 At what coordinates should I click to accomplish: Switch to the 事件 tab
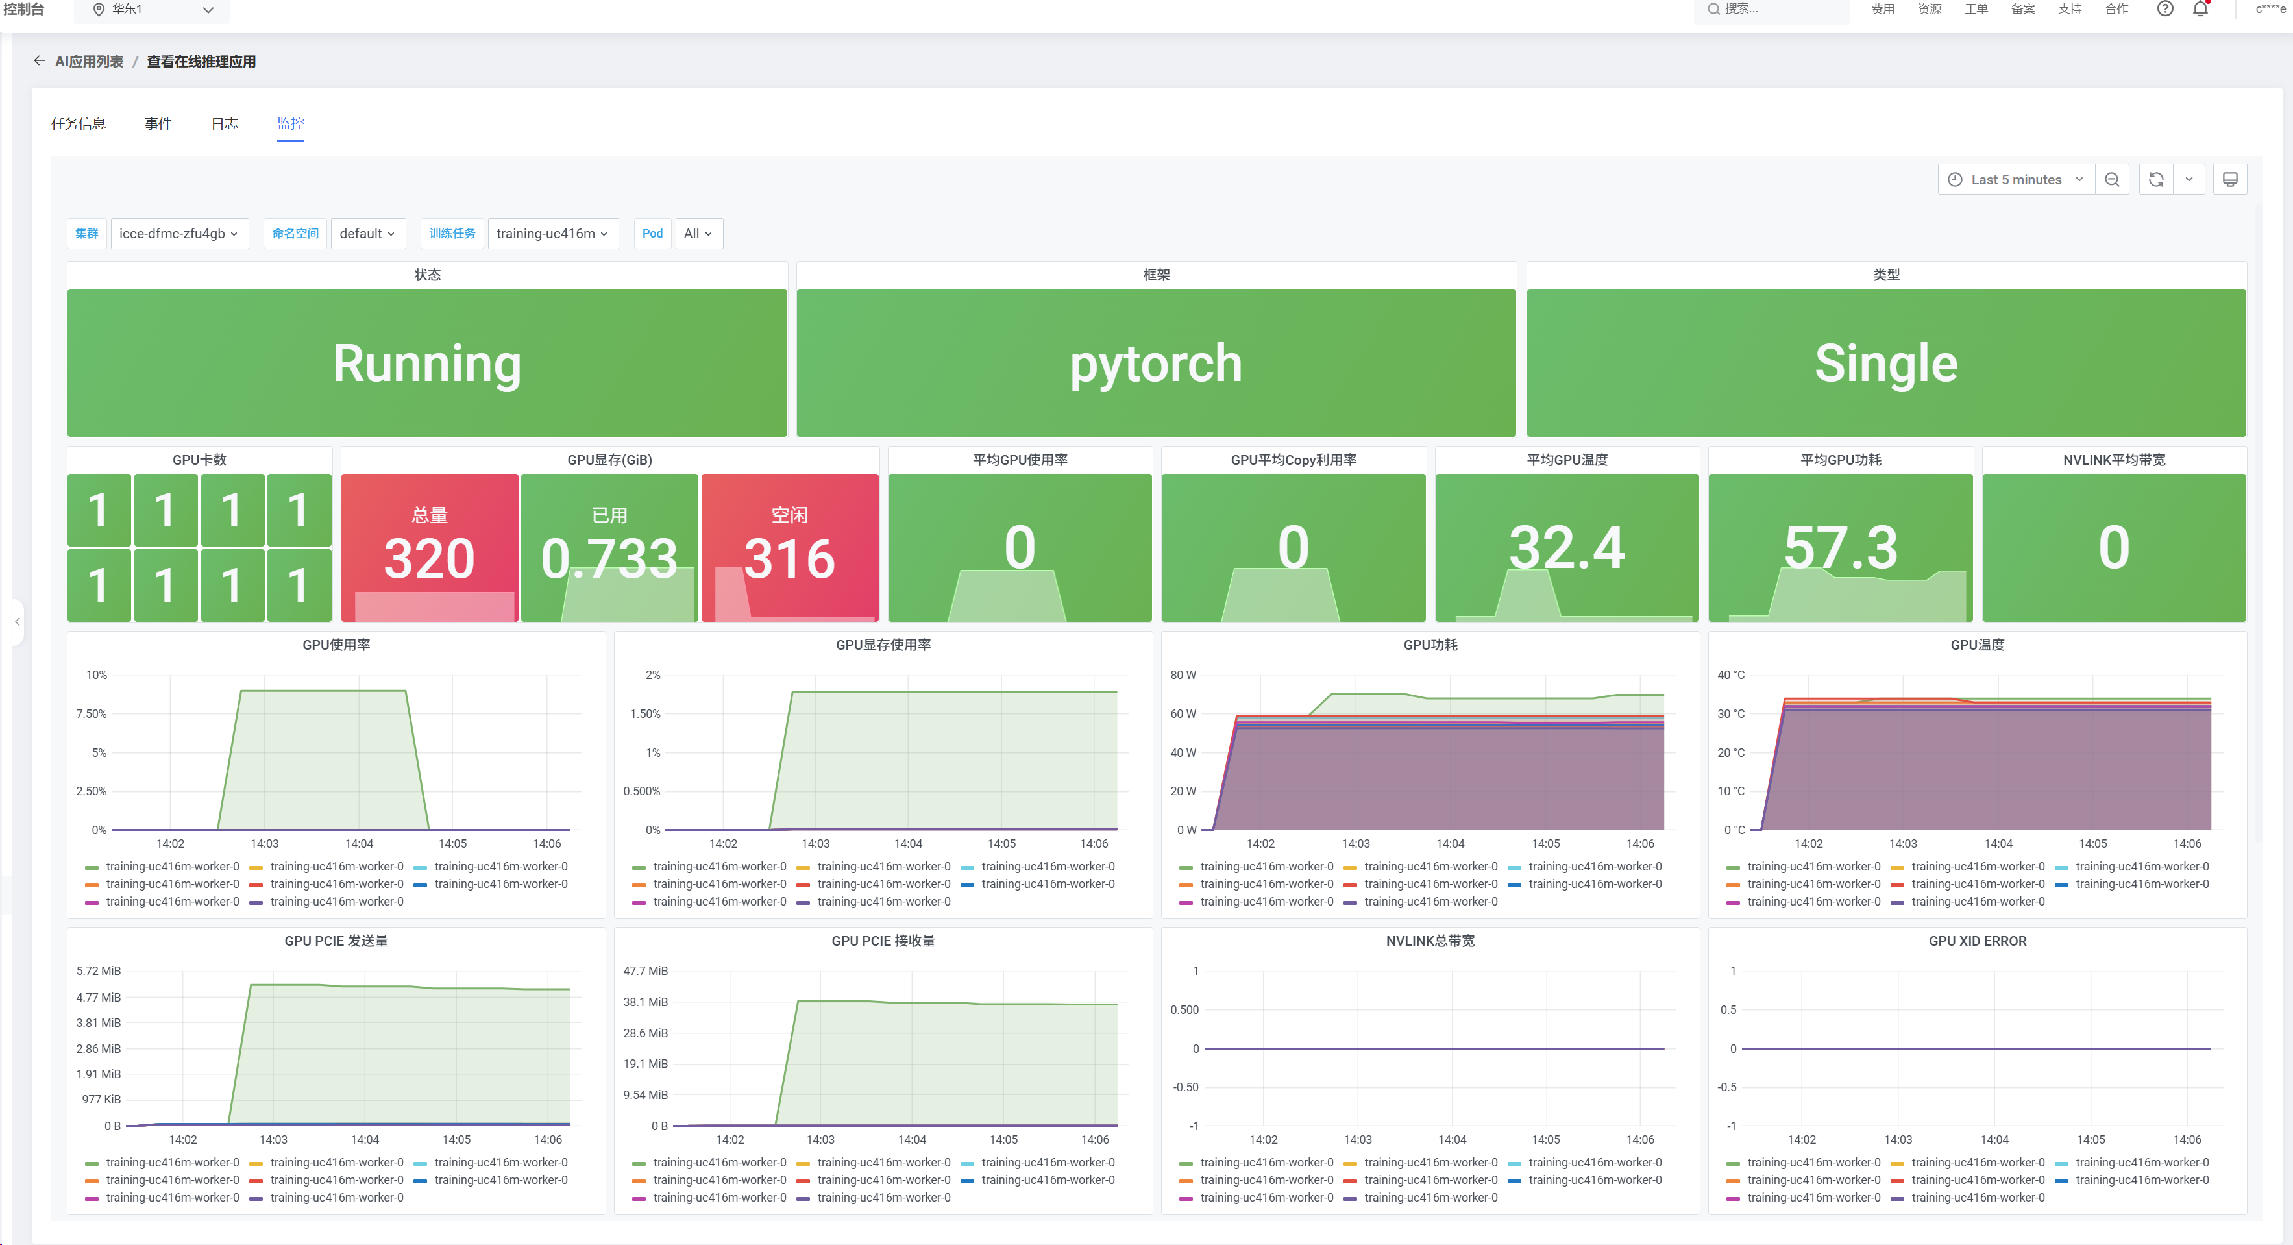pyautogui.click(x=158, y=124)
